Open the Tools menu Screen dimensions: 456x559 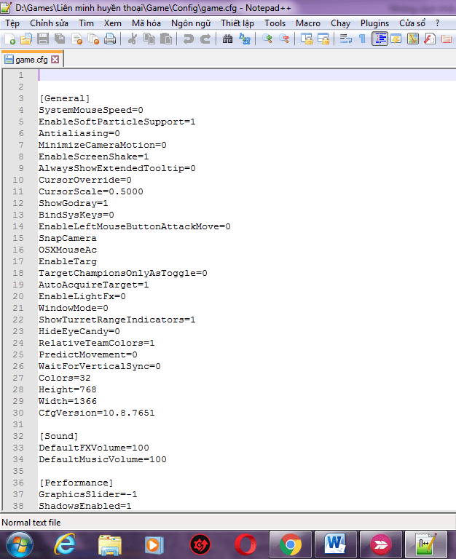275,23
